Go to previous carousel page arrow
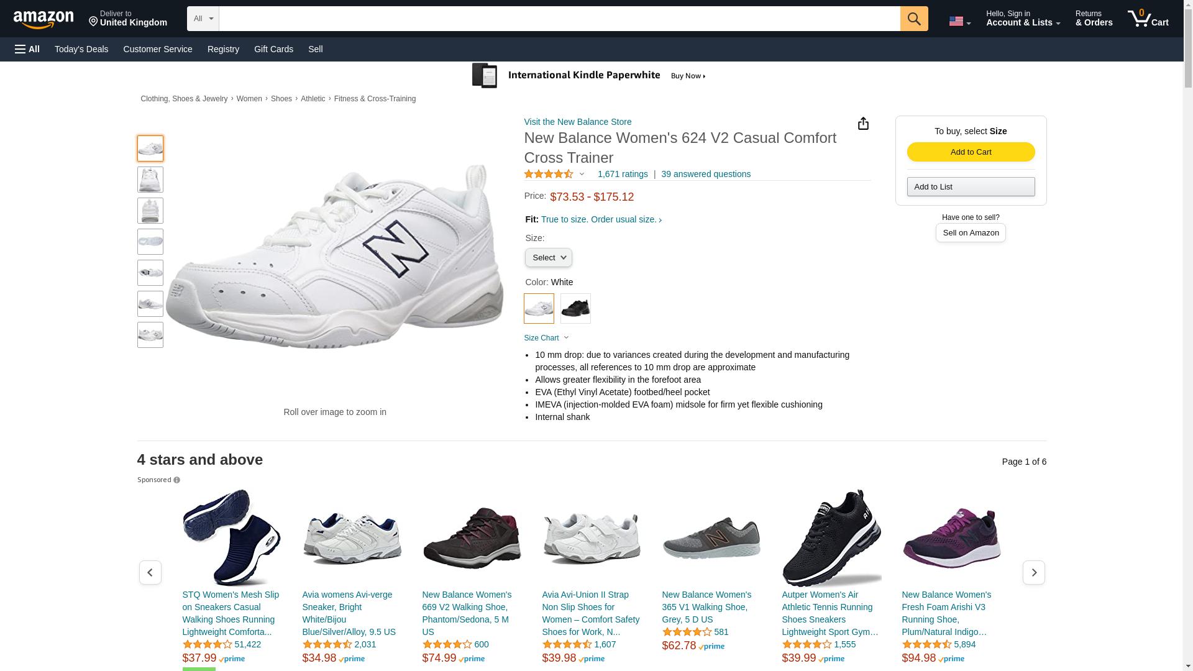 tap(150, 572)
